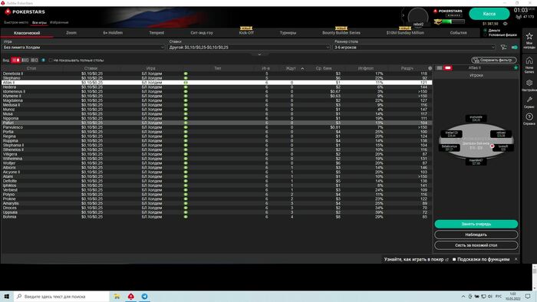The height and width of the screenshot is (302, 537).
Task: Select the real money radio option
Action: [x=486, y=30]
